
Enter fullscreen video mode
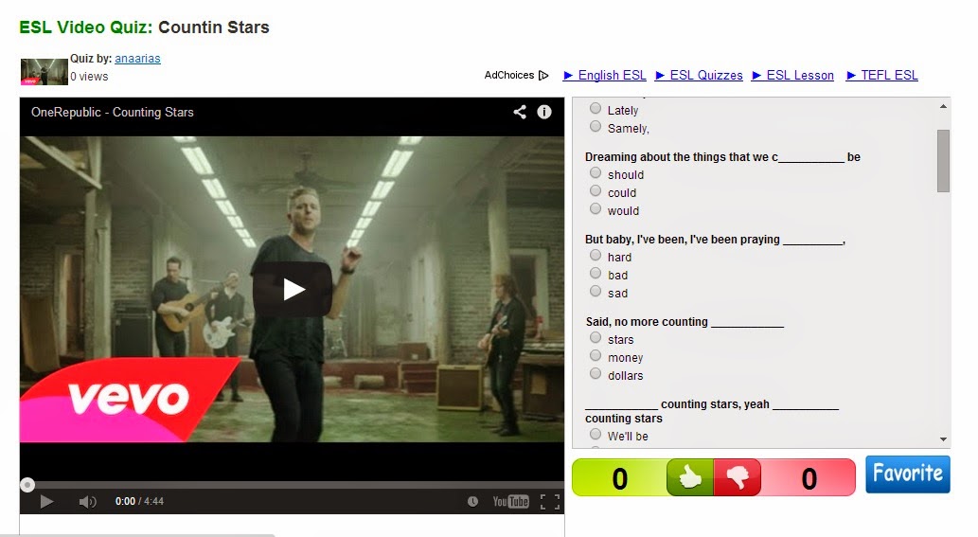(549, 501)
